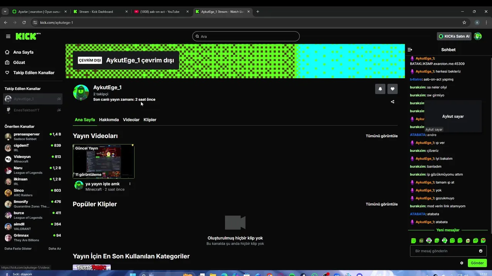492x276 pixels.
Task: Open the Videolar tab
Action: pyautogui.click(x=131, y=120)
